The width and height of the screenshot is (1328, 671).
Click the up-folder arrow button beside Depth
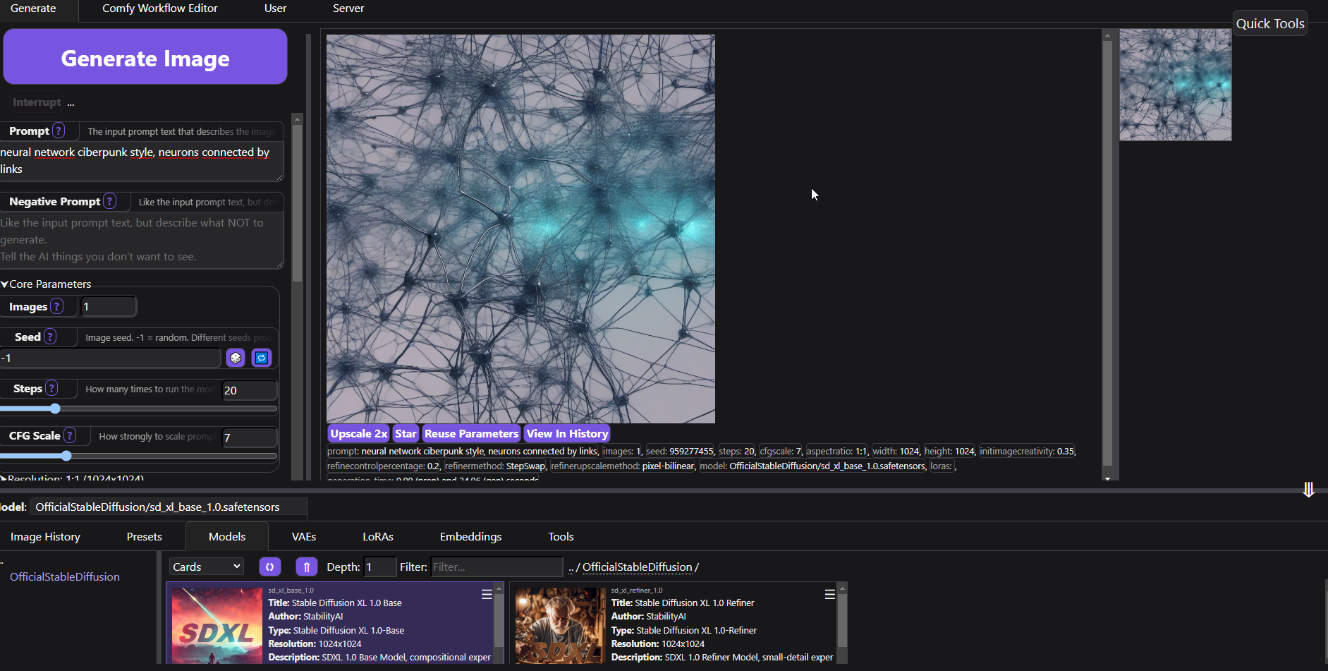click(x=306, y=567)
